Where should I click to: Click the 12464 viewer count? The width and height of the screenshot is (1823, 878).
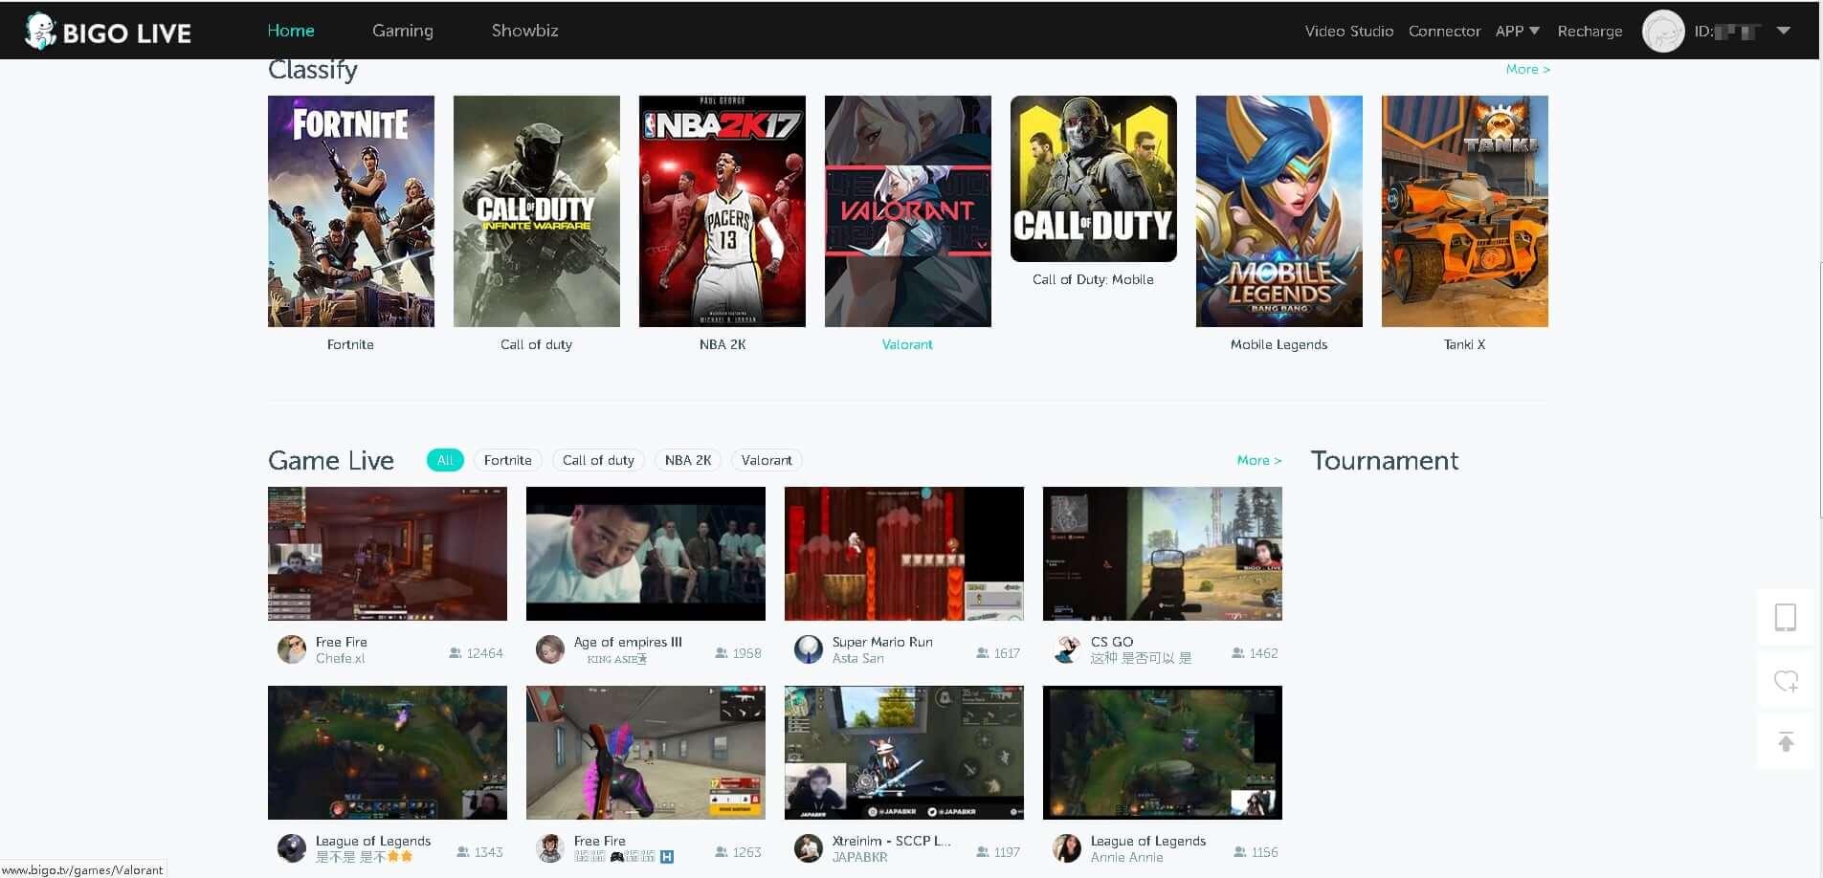(484, 653)
